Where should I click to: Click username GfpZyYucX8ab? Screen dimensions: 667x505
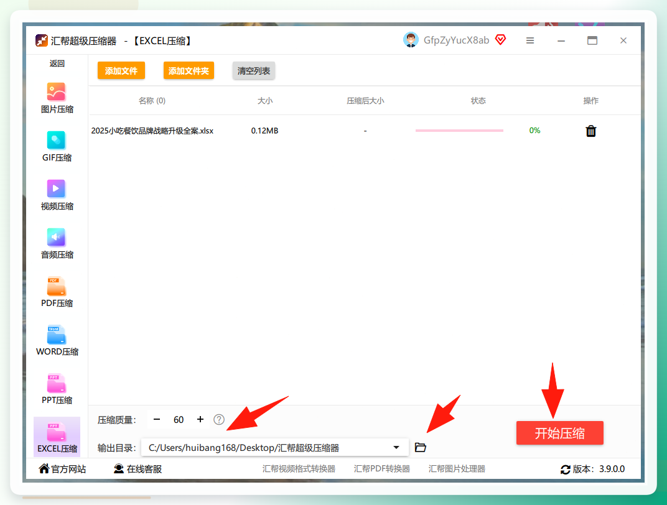457,40
